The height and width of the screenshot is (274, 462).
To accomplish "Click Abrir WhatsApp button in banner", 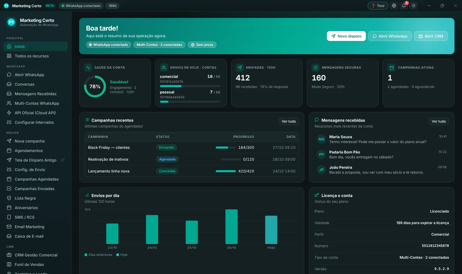I will coord(390,36).
